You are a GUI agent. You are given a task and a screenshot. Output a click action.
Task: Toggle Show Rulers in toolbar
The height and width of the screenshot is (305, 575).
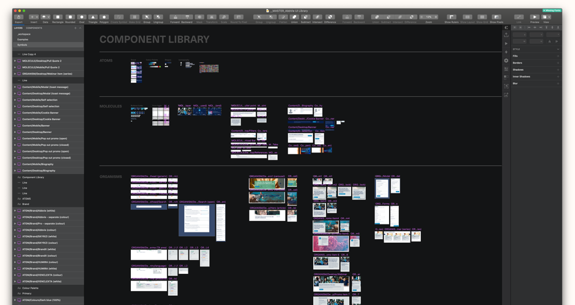(451, 18)
